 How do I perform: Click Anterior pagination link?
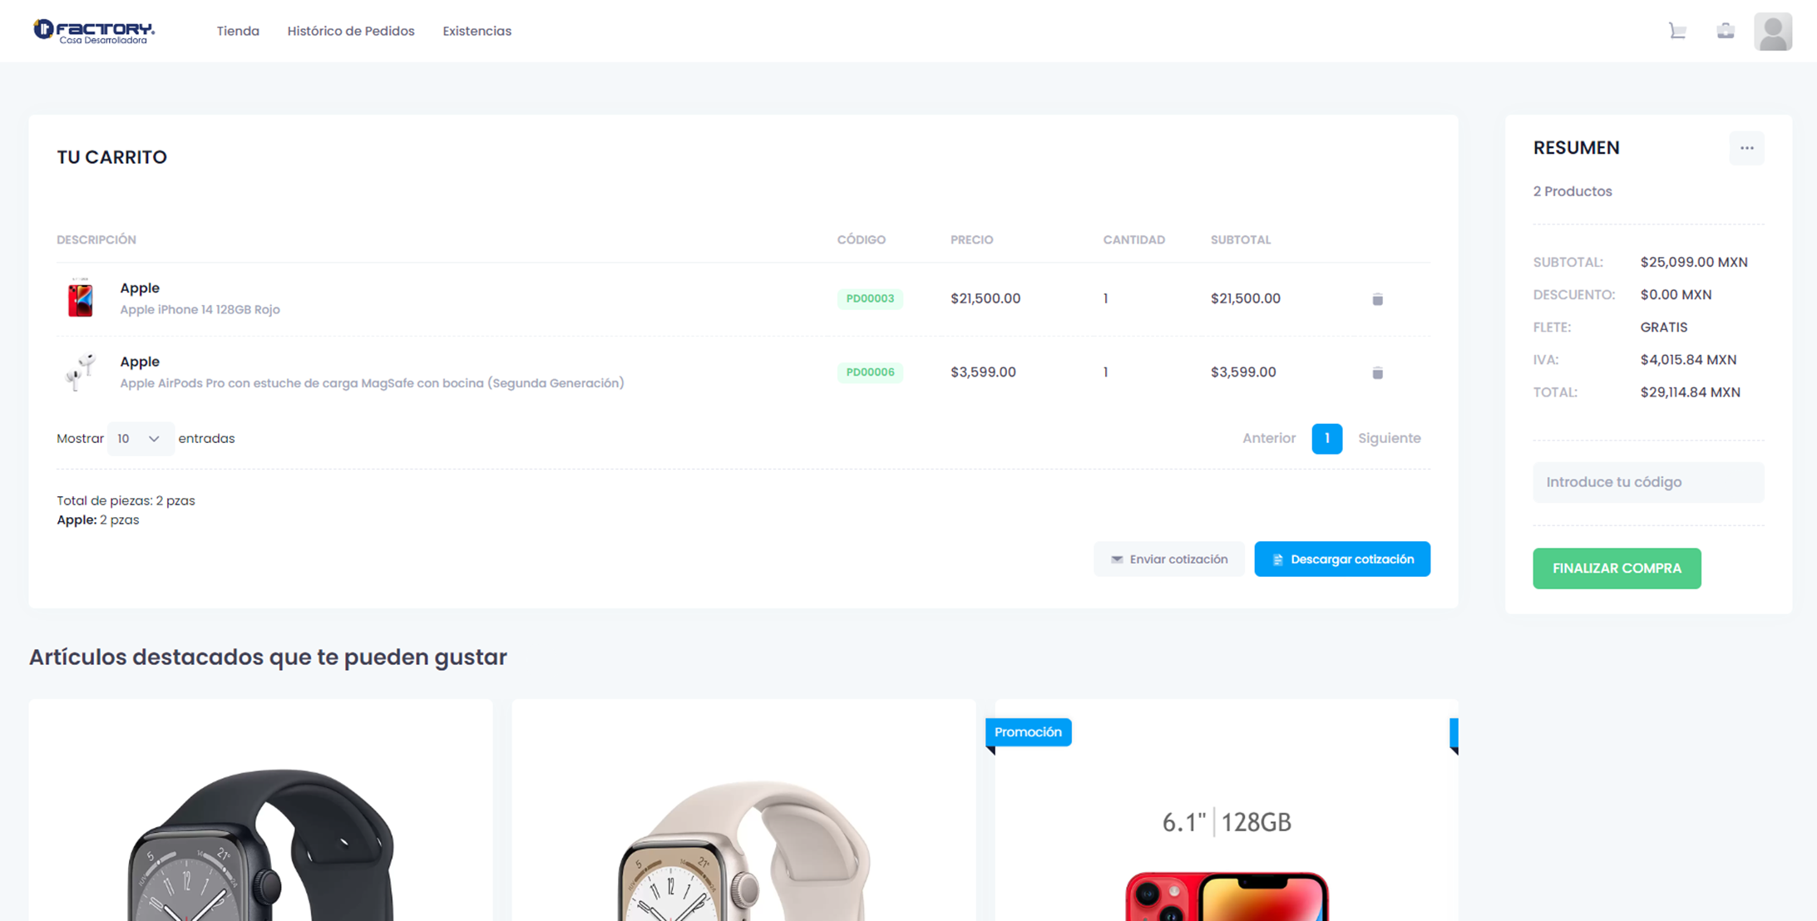[x=1268, y=438]
